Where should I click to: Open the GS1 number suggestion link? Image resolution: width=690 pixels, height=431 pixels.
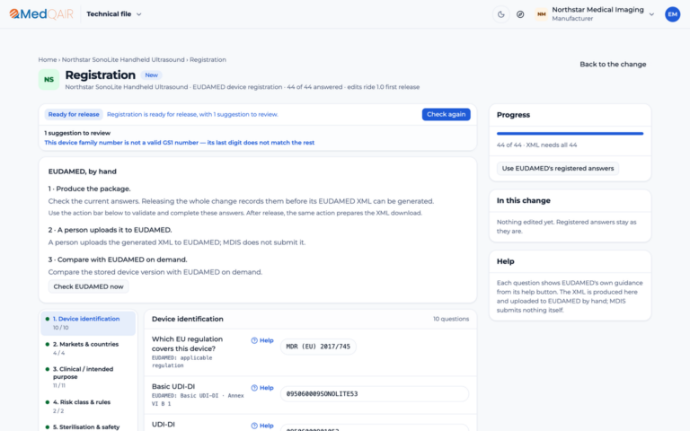pos(180,143)
